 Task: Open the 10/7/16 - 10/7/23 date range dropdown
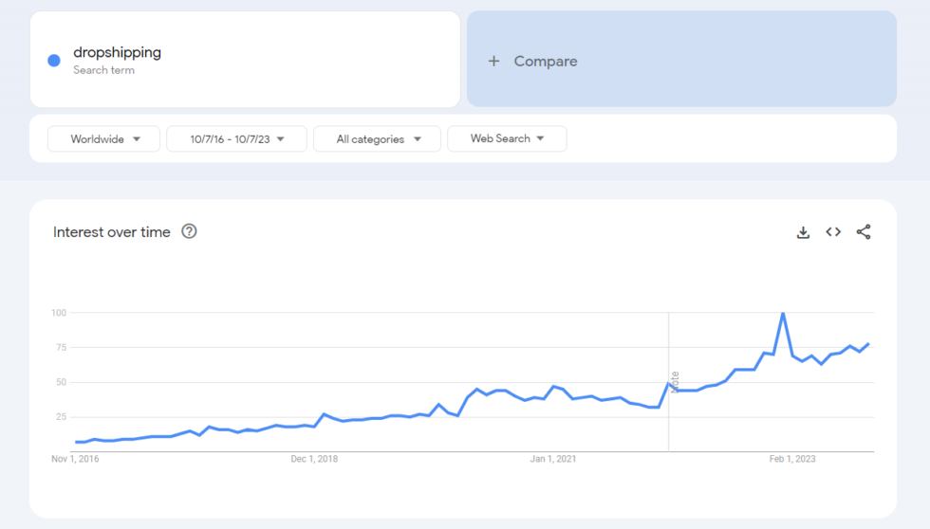click(236, 138)
